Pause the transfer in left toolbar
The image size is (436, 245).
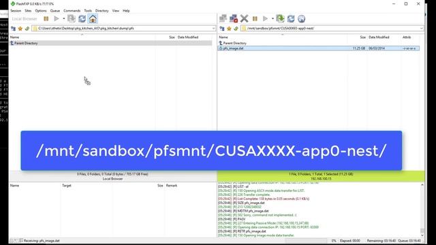coord(46,18)
